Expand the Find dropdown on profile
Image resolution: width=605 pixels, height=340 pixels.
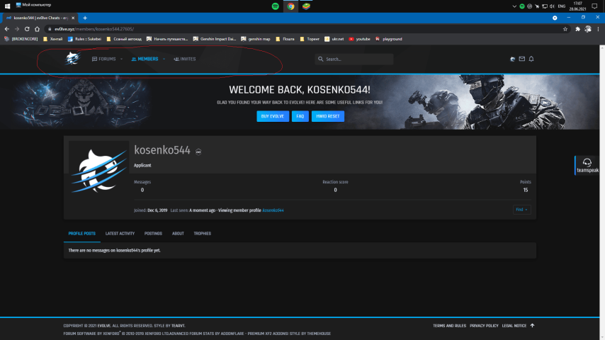(x=521, y=210)
